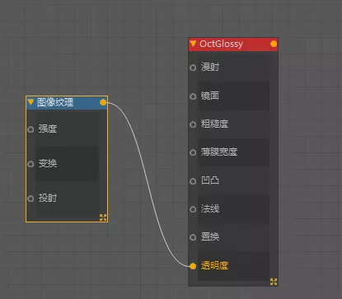
Task: Click the 薄膜宽度 label
Action: click(219, 152)
